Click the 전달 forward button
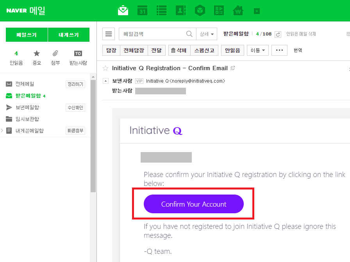This screenshot has width=350, height=262. coord(157,50)
